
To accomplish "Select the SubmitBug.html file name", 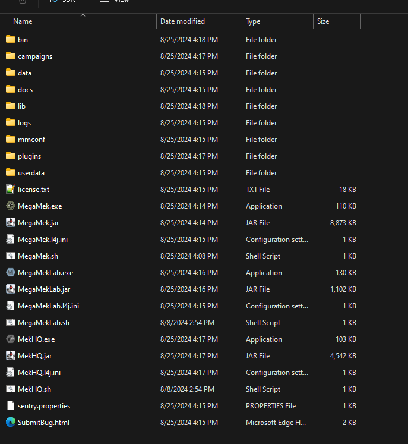I will 43,423.
